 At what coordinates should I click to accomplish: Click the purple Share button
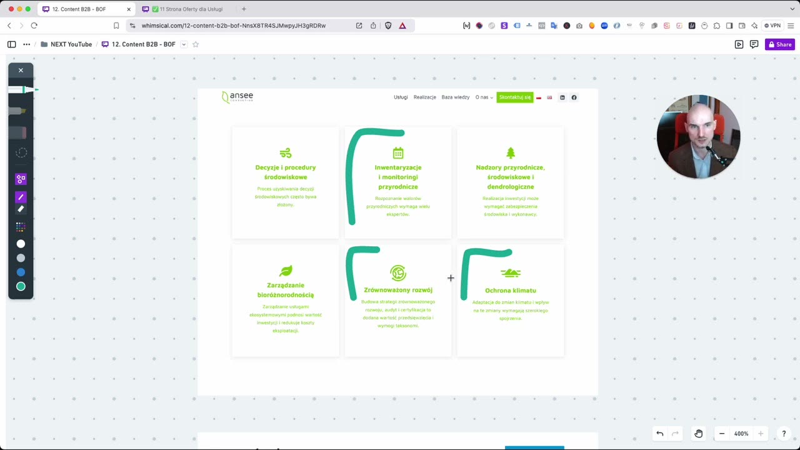coord(780,44)
